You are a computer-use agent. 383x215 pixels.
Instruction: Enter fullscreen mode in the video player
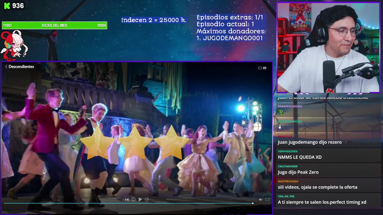pyautogui.click(x=267, y=199)
